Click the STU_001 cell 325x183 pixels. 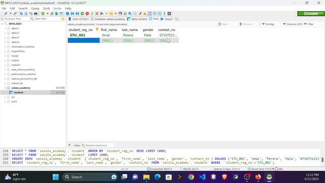tap(83, 35)
